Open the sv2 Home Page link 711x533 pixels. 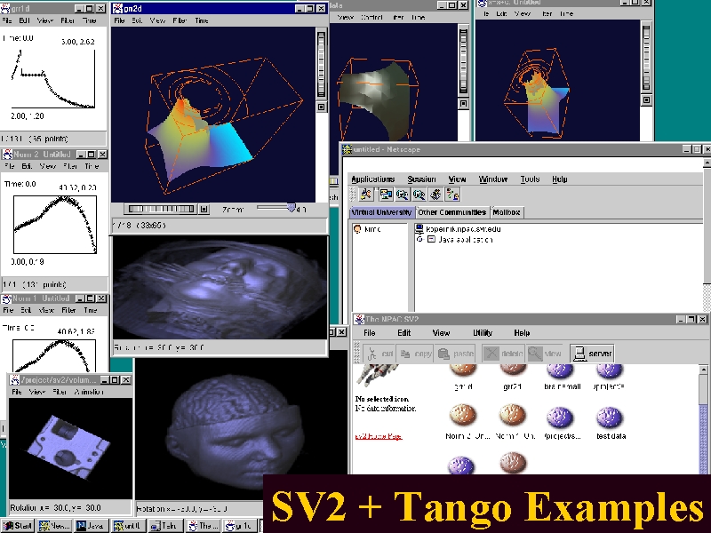[379, 436]
